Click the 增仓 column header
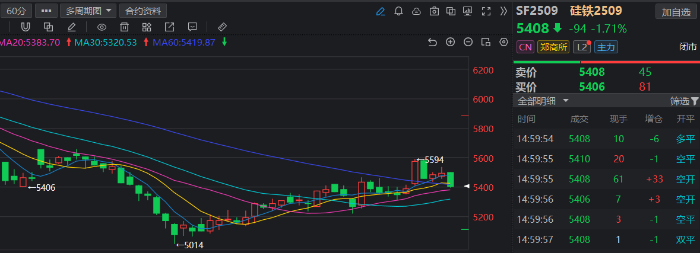 click(x=654, y=119)
